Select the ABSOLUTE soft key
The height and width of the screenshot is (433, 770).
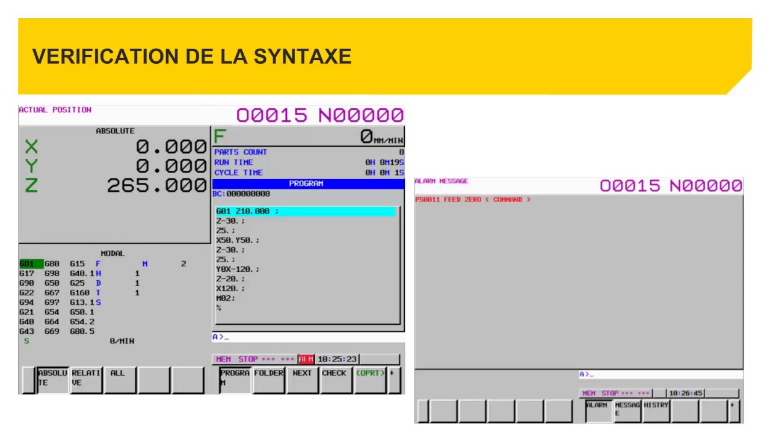point(53,380)
